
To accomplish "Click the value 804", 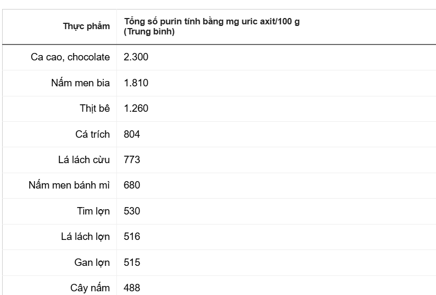I will (x=132, y=135).
